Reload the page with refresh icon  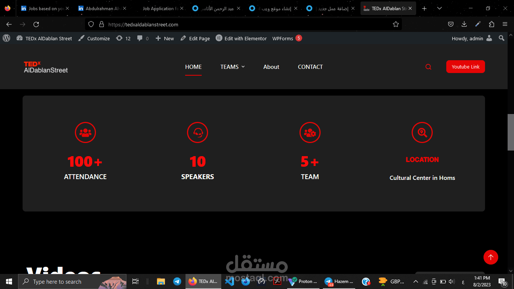tap(36, 24)
